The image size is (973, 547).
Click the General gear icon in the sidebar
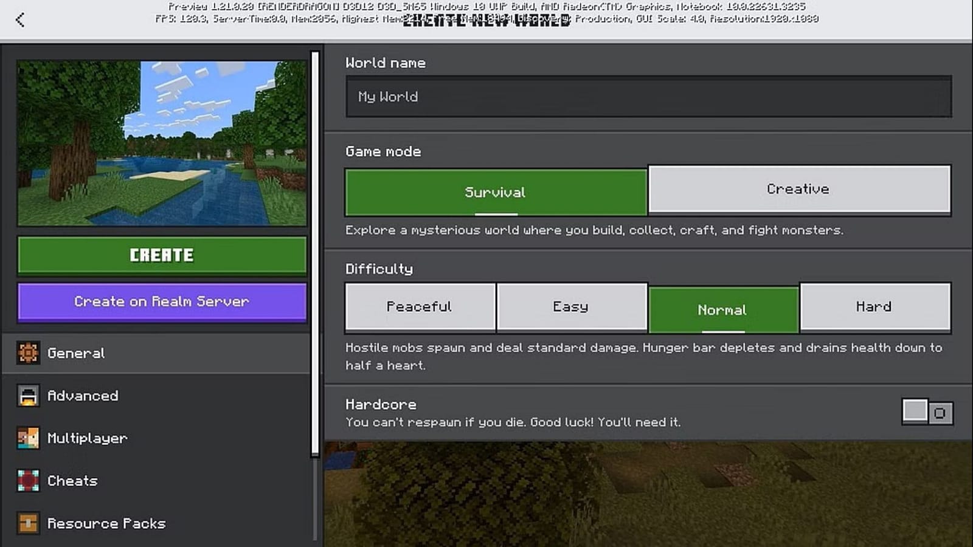pos(27,353)
